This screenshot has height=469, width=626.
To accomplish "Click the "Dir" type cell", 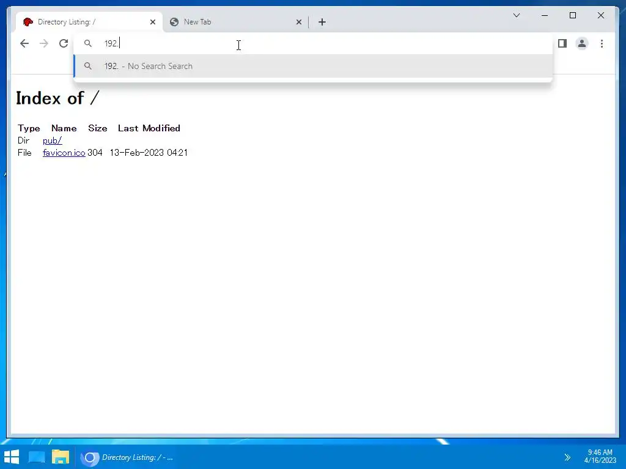I will 24,140.
